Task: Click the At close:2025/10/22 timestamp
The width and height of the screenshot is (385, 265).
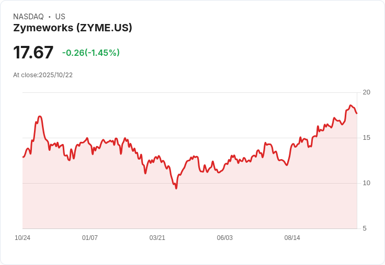Action: click(43, 75)
